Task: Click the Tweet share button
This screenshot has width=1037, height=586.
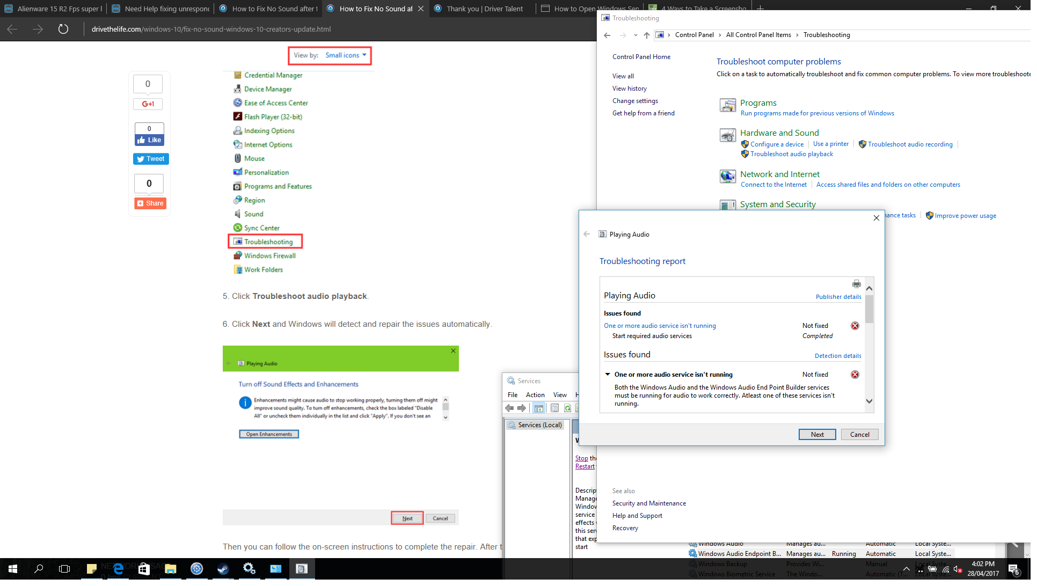Action: [152, 160]
